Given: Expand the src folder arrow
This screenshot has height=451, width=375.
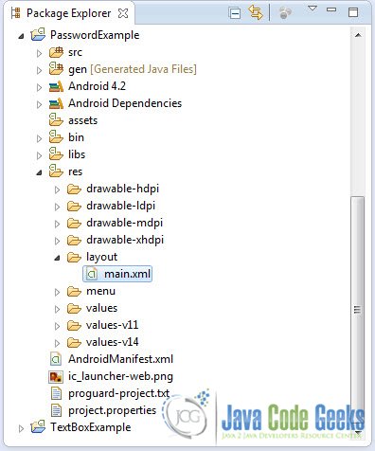Looking at the screenshot, I should [39, 53].
